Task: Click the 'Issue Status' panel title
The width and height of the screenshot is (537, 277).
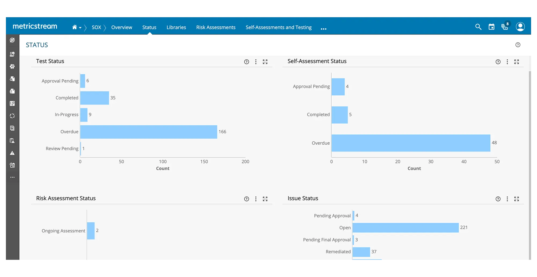Action: click(x=303, y=198)
